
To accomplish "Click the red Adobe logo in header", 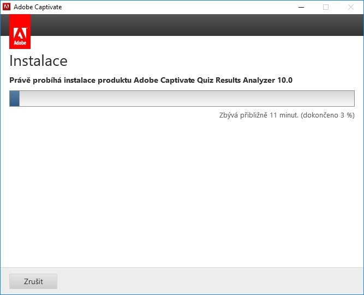I will pos(20,30).
